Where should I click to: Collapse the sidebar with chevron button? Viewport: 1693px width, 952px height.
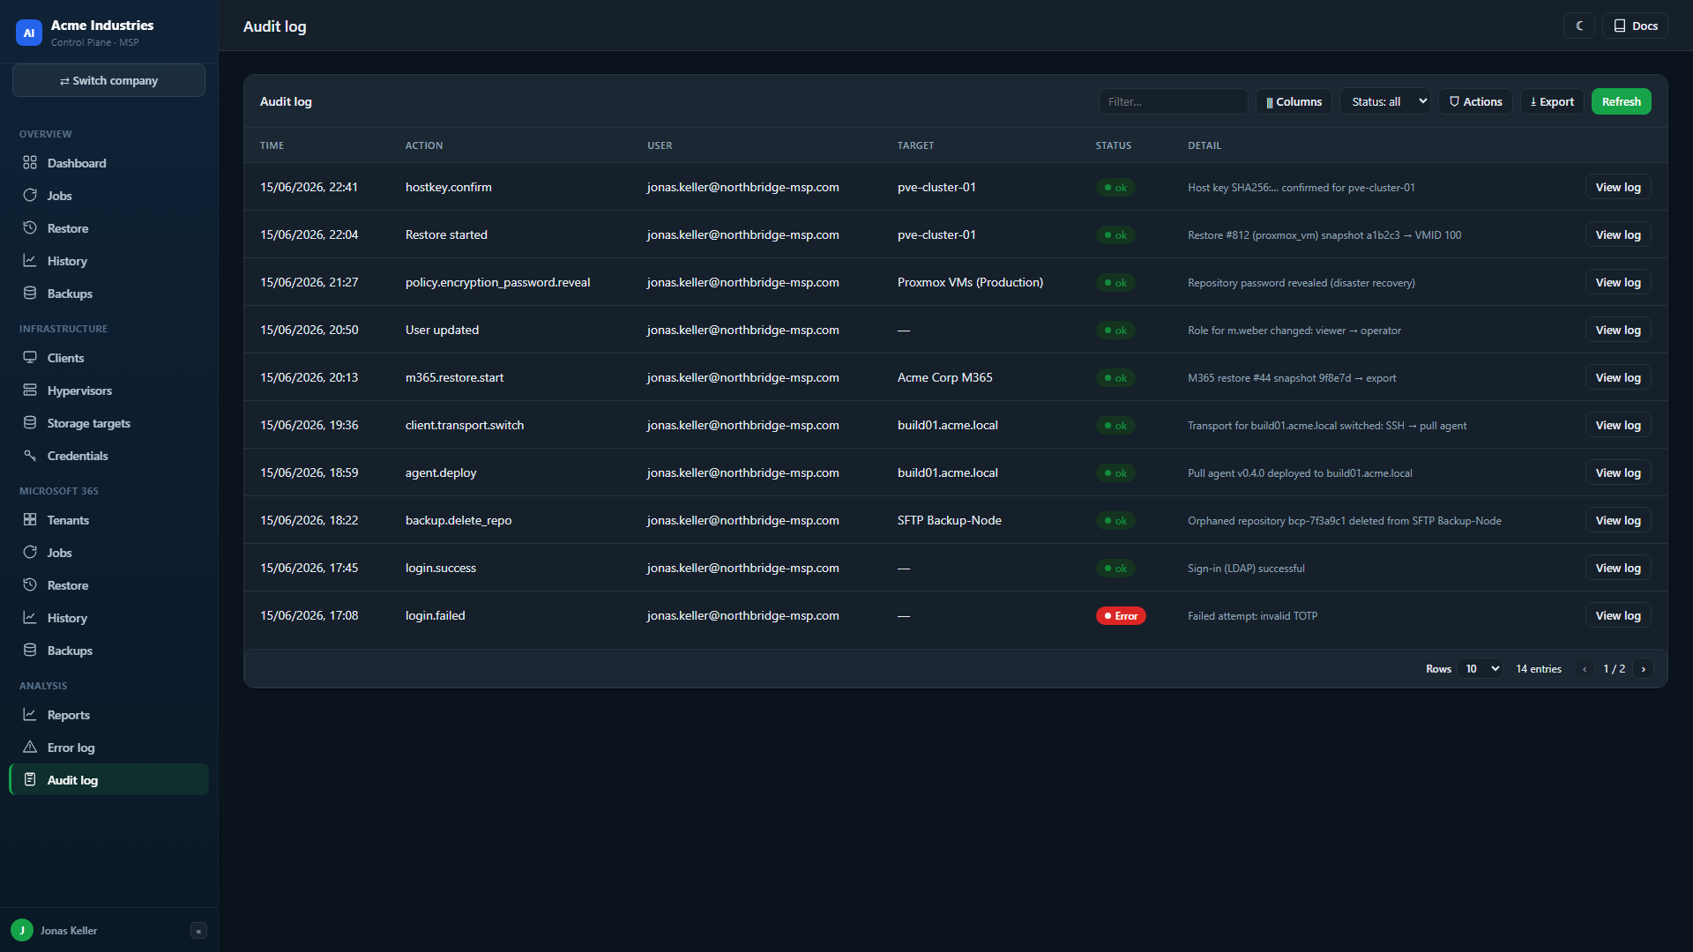[198, 931]
